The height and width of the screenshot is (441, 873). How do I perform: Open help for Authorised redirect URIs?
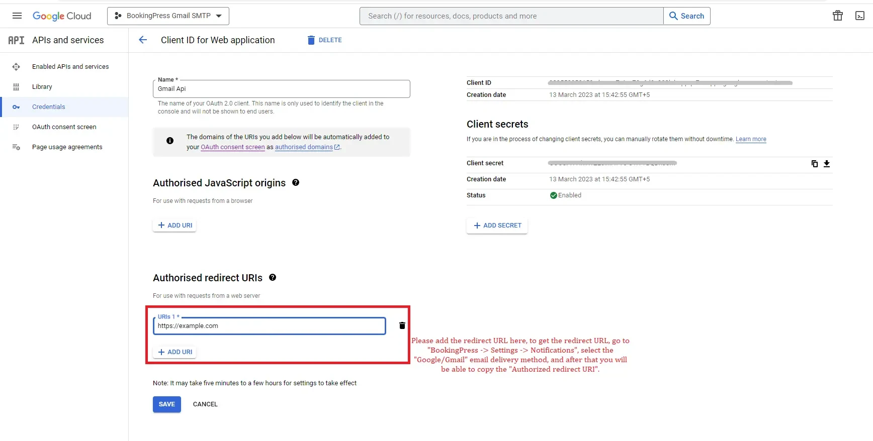[273, 277]
